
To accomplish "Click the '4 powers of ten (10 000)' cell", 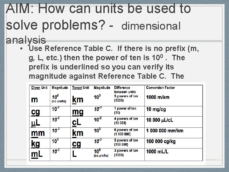I will [x=126, y=121].
